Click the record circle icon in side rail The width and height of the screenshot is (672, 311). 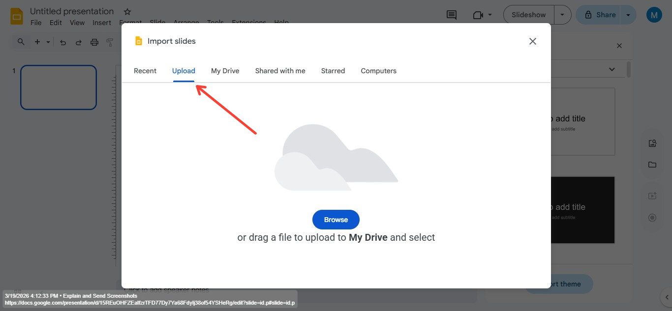pos(652,218)
